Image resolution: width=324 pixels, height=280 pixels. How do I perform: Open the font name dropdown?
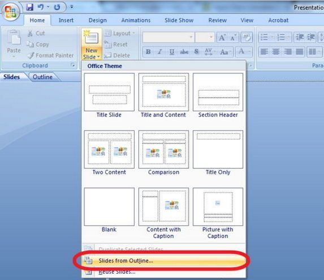point(191,37)
